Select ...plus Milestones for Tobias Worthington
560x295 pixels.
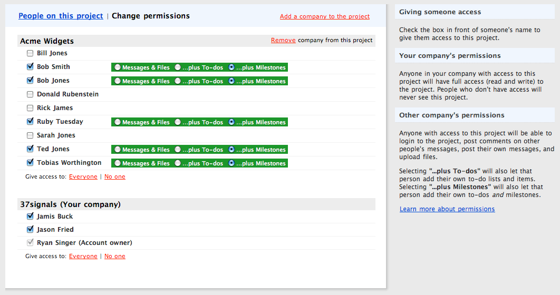(231, 163)
